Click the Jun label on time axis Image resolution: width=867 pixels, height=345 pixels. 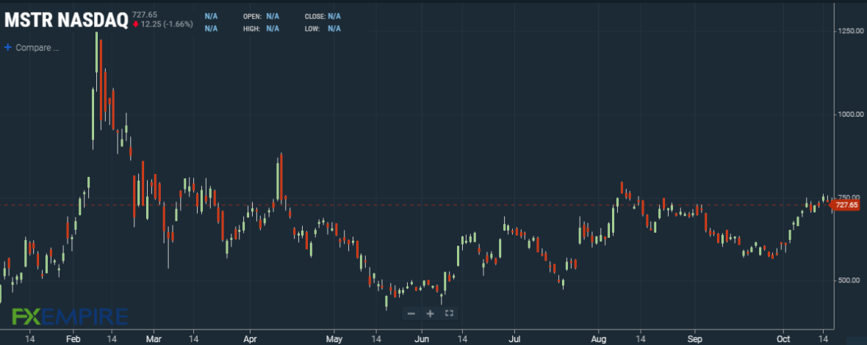click(x=422, y=338)
